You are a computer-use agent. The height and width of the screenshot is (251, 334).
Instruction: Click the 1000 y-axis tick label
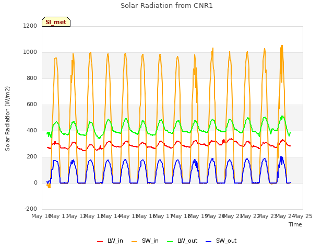[x=30, y=52]
